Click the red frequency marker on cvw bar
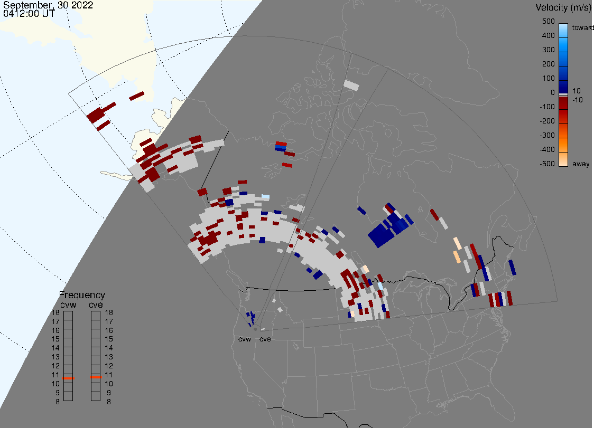594x428 pixels. point(68,378)
